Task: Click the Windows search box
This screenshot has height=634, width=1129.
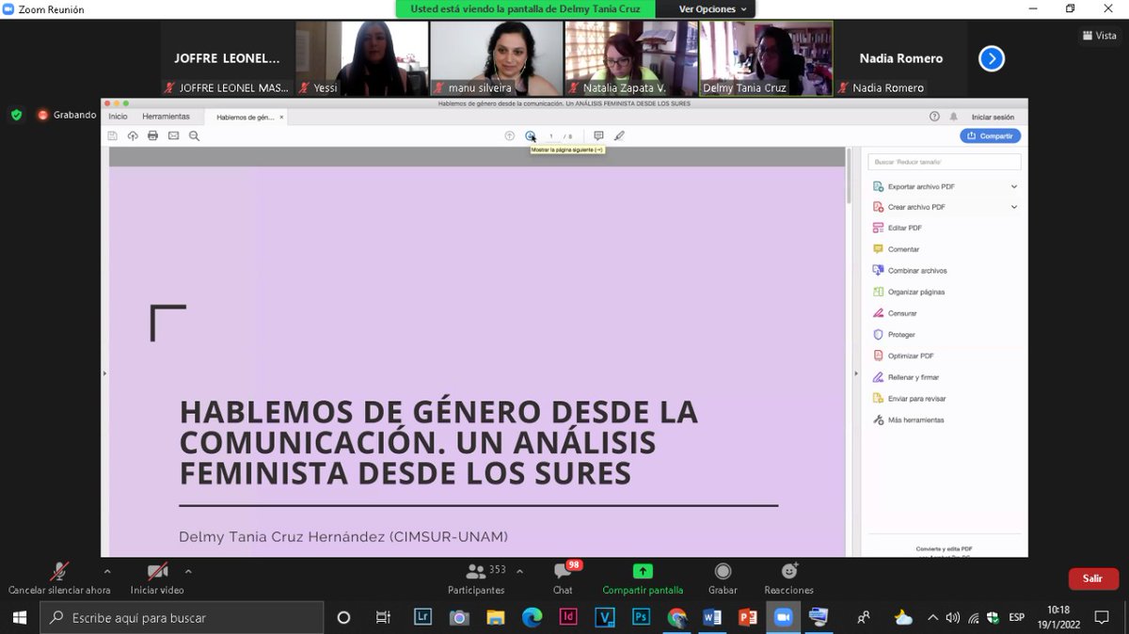Action: [x=182, y=617]
